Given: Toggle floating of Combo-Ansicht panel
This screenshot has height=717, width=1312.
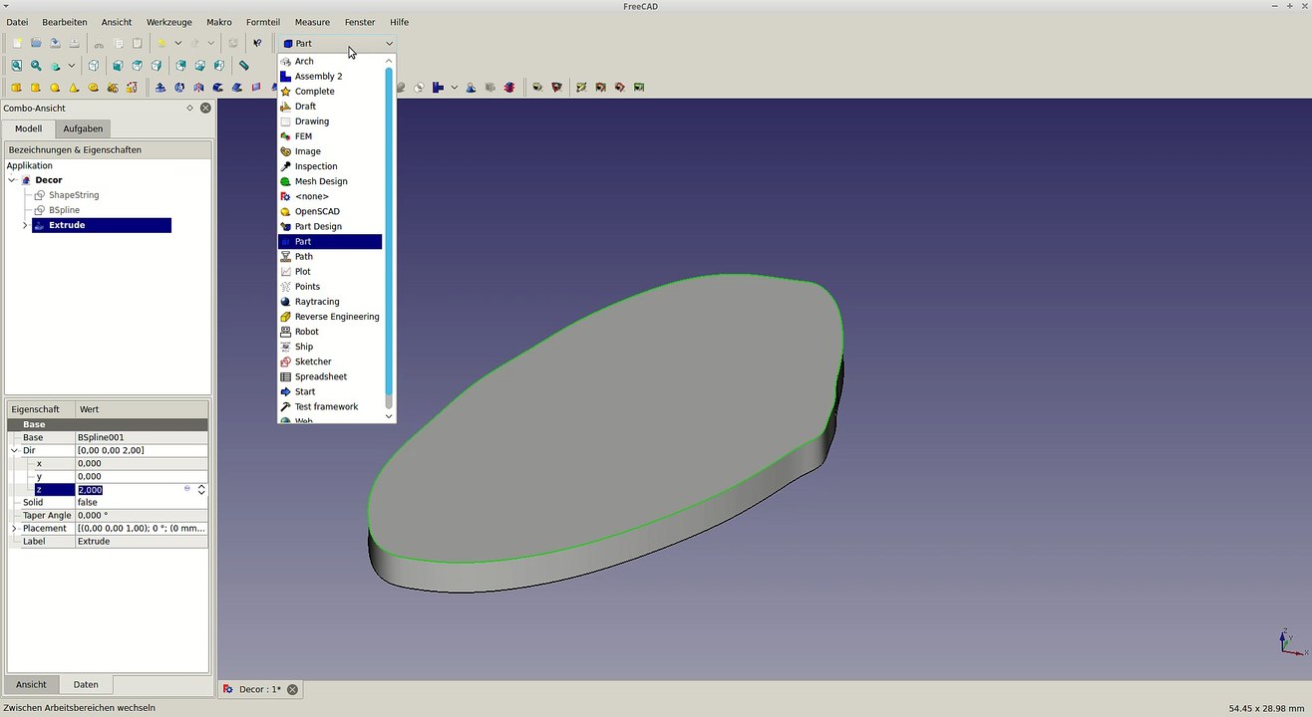Looking at the screenshot, I should (x=189, y=108).
